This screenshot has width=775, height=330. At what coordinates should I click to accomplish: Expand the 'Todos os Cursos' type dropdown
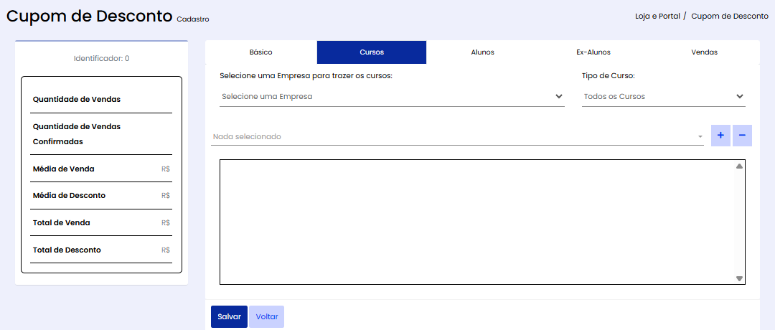click(663, 96)
